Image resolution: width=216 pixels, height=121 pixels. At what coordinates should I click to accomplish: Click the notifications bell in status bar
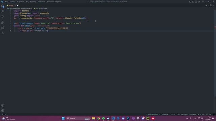click(214, 114)
